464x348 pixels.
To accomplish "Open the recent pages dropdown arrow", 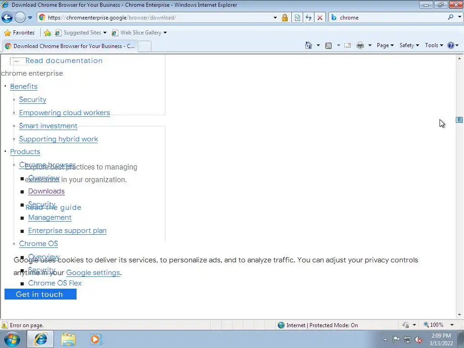I will click(x=30, y=18).
